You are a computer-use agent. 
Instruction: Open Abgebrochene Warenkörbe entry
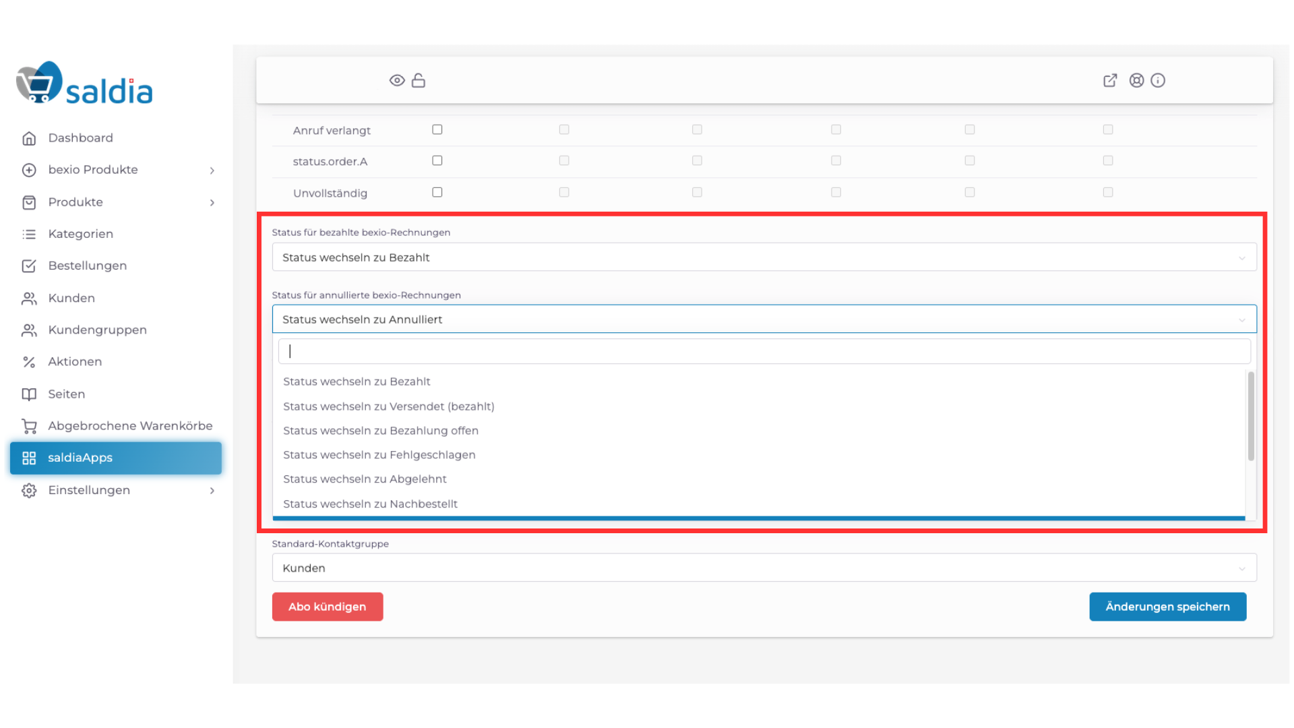(116, 426)
